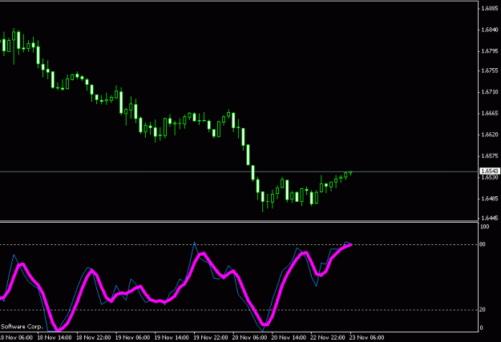Image resolution: width=501 pixels, height=342 pixels.
Task: Click the last candlestick at chart's right end
Action: coord(350,173)
